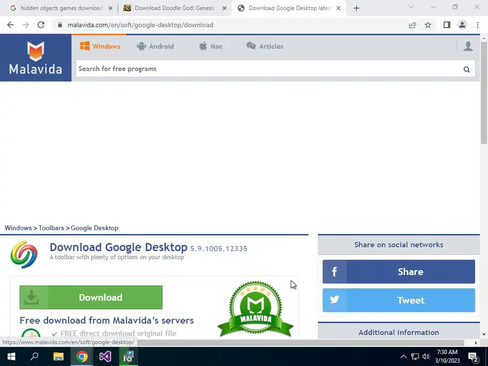This screenshot has width=488, height=366.
Task: Go forward in browser history
Action: pos(26,25)
